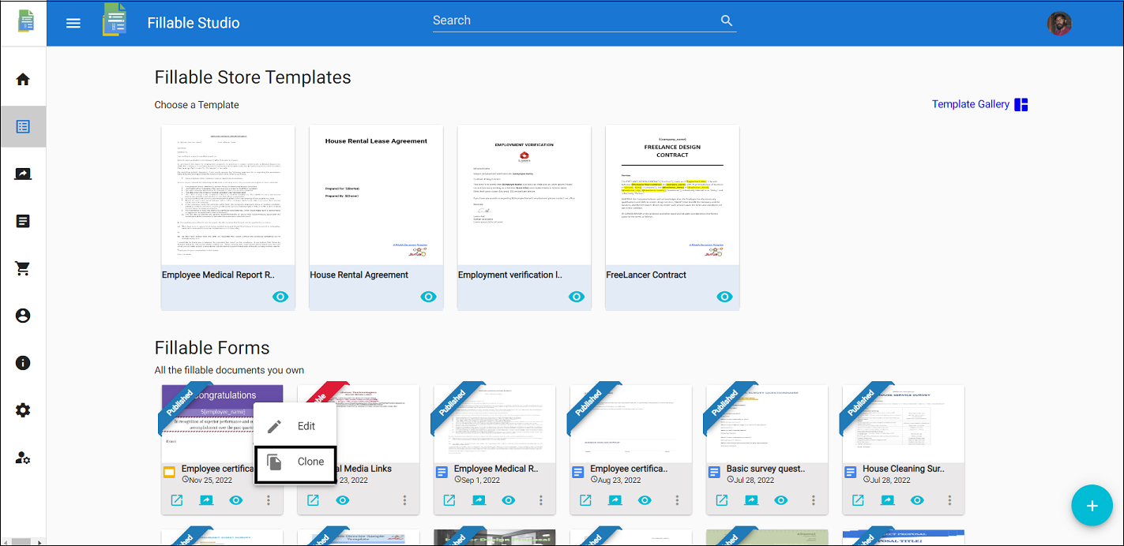The width and height of the screenshot is (1124, 546).
Task: Click eye icon on House Cleaning Sur..
Action: click(917, 500)
